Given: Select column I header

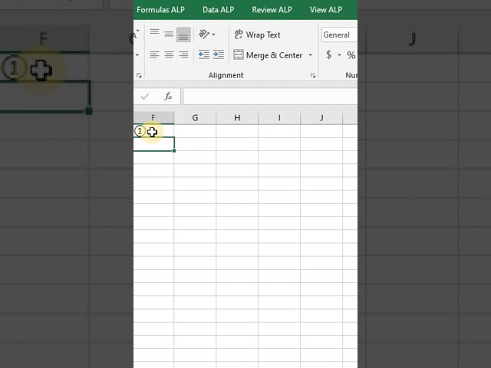Looking at the screenshot, I should click(x=279, y=117).
